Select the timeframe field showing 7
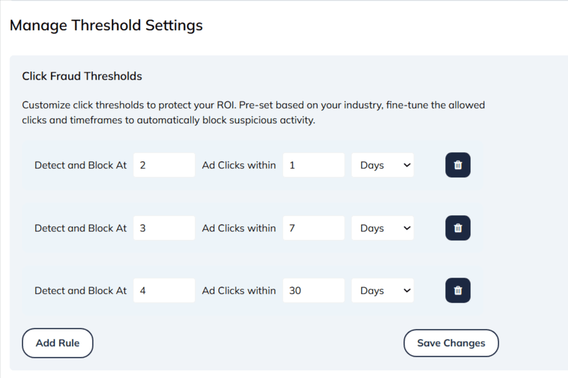568x378 pixels. click(x=313, y=228)
